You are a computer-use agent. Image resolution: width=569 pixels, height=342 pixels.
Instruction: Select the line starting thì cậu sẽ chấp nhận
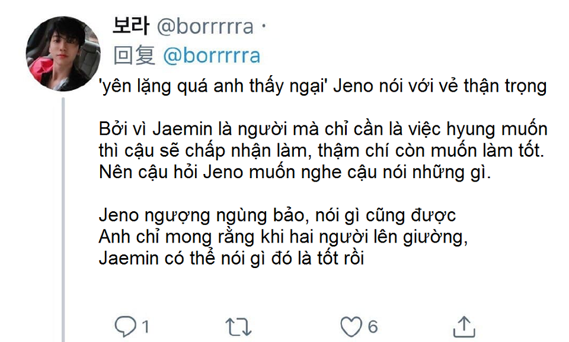[x=321, y=151]
